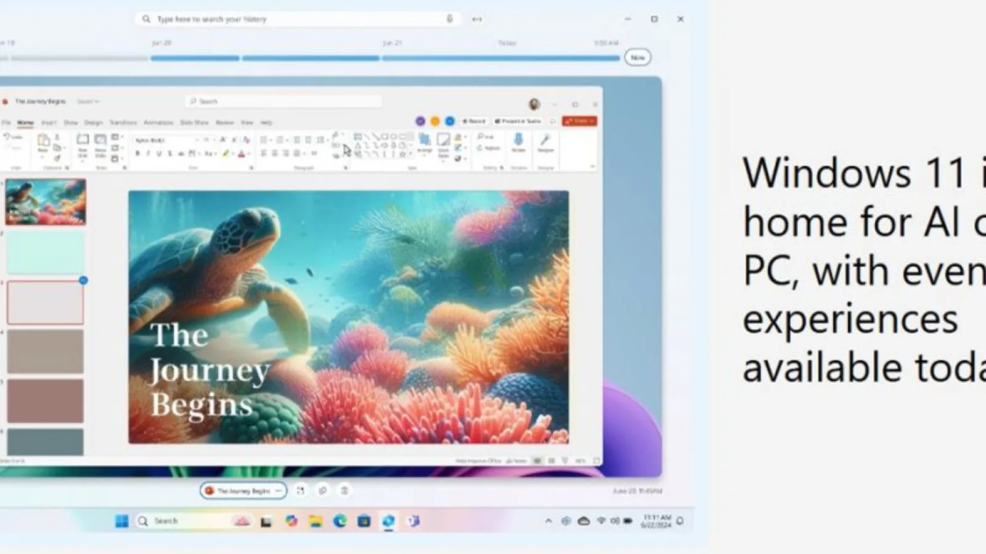
Task: Select the tan beige slide thumbnail
Action: tap(46, 351)
